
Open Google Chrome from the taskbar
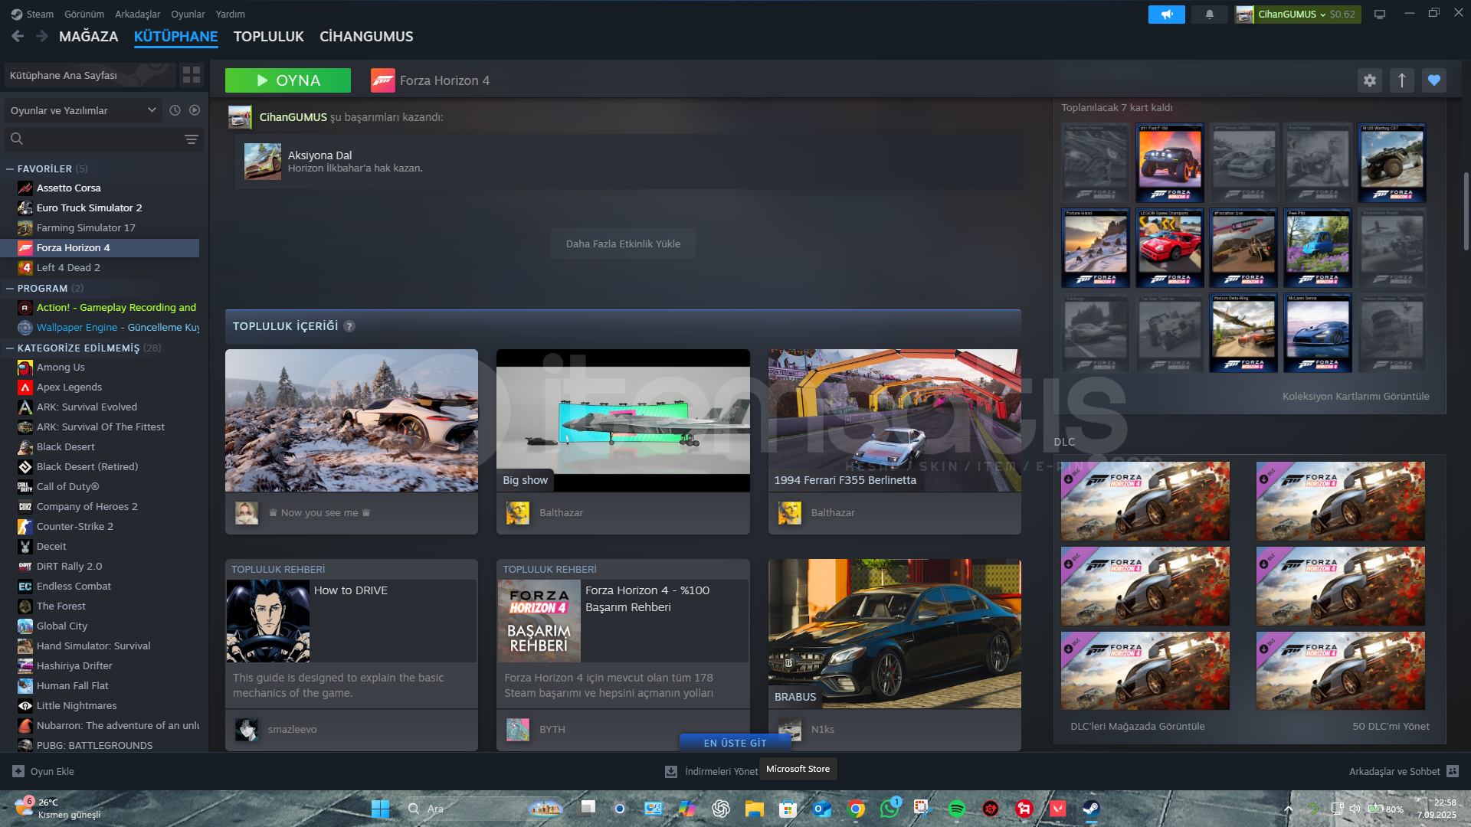856,809
